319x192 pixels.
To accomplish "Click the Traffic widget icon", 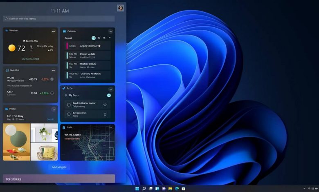I will 64,127.
